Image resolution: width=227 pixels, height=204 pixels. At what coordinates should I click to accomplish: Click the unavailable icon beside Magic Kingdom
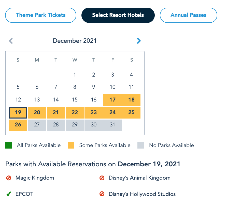tap(9, 178)
